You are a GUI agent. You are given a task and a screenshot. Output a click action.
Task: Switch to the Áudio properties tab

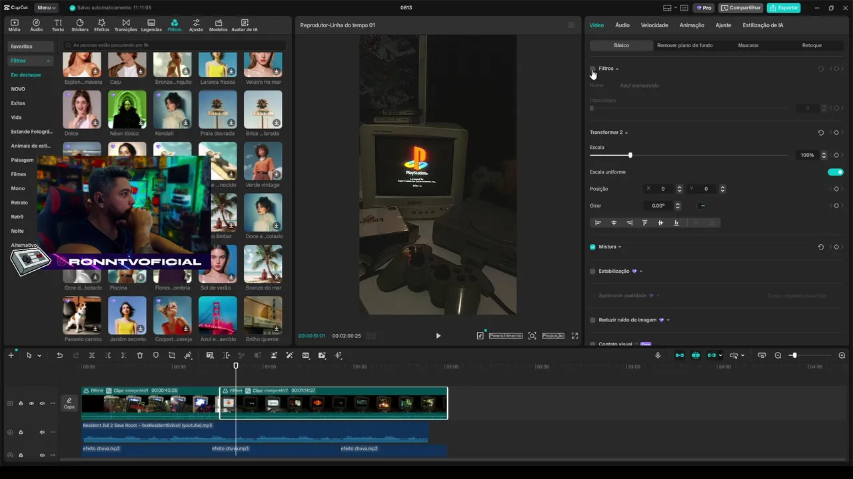point(622,25)
